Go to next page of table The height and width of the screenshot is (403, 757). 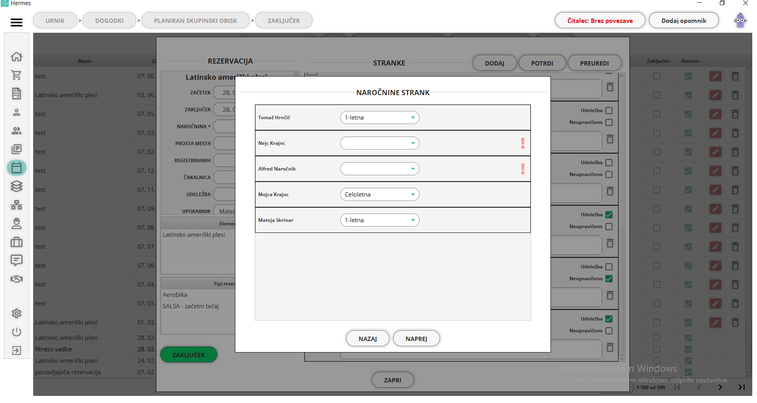720,387
